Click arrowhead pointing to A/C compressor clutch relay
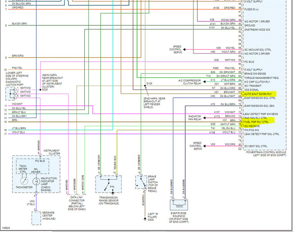 click(x=204, y=82)
